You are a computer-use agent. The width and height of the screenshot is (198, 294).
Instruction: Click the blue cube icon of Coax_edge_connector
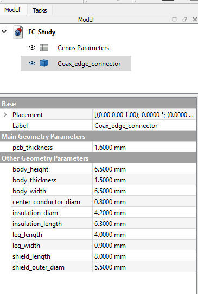click(44, 63)
